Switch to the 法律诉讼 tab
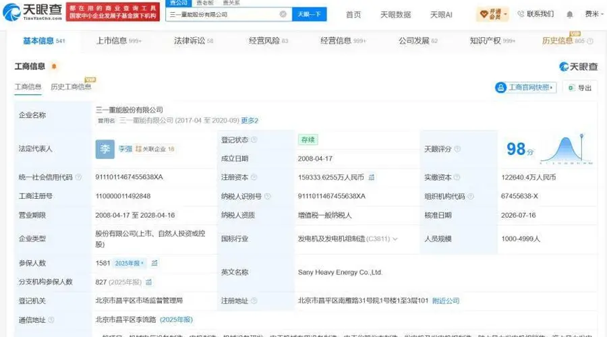Viewport: 607px width, 337px height. point(193,40)
